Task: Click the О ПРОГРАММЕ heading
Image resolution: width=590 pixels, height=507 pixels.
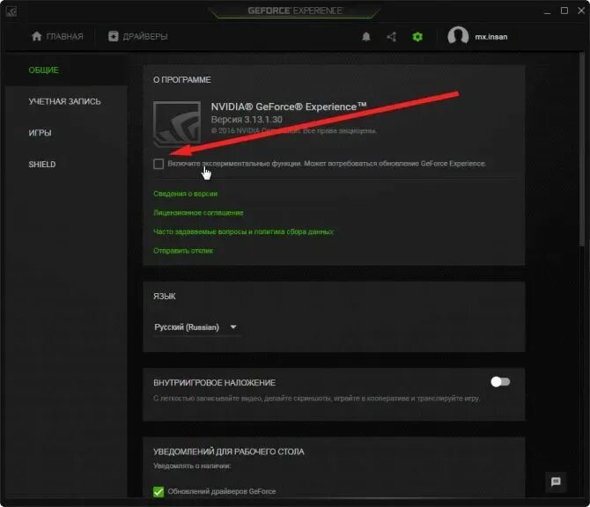Action: [182, 80]
